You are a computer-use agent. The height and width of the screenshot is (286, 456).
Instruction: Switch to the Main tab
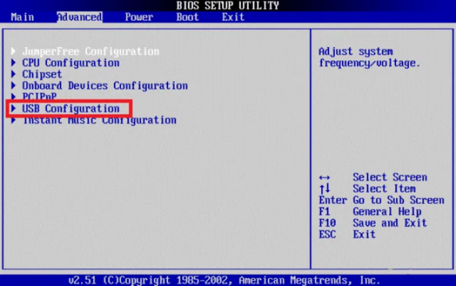[23, 17]
